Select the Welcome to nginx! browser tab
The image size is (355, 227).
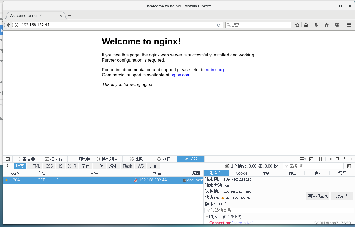[x=35, y=16]
